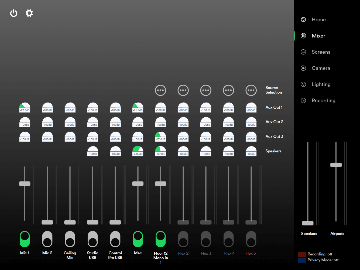Screen dimensions: 360x270
Task: Click the 'Ceiling Mic' channel label
Action: [70, 255]
